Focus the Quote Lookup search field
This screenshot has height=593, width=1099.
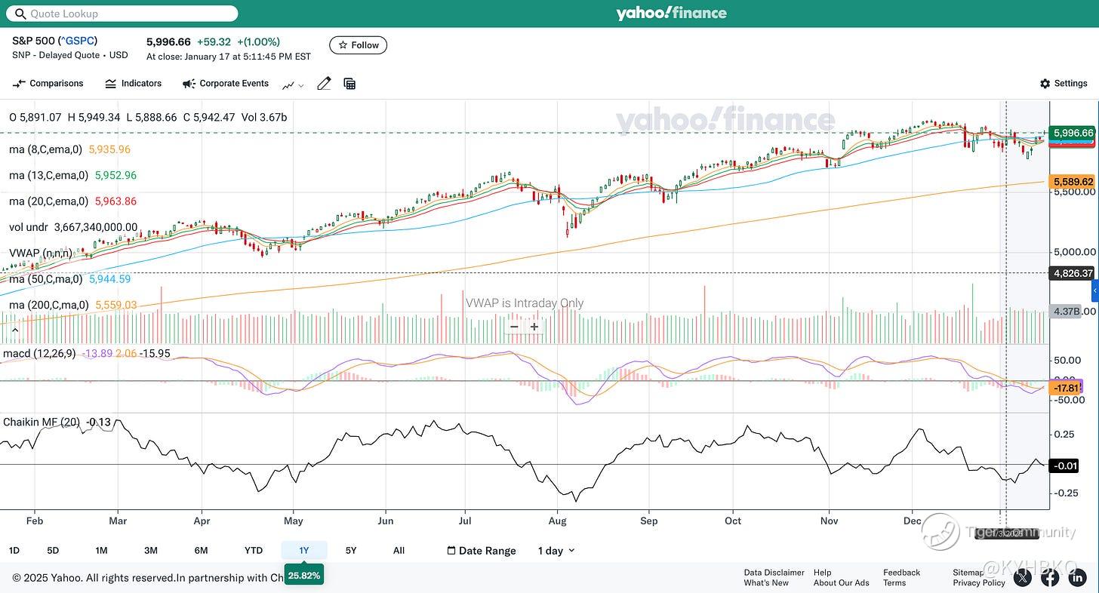click(x=122, y=14)
